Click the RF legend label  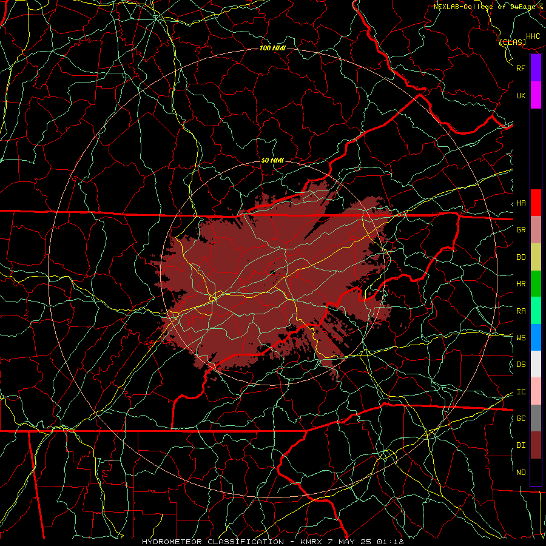click(x=521, y=68)
